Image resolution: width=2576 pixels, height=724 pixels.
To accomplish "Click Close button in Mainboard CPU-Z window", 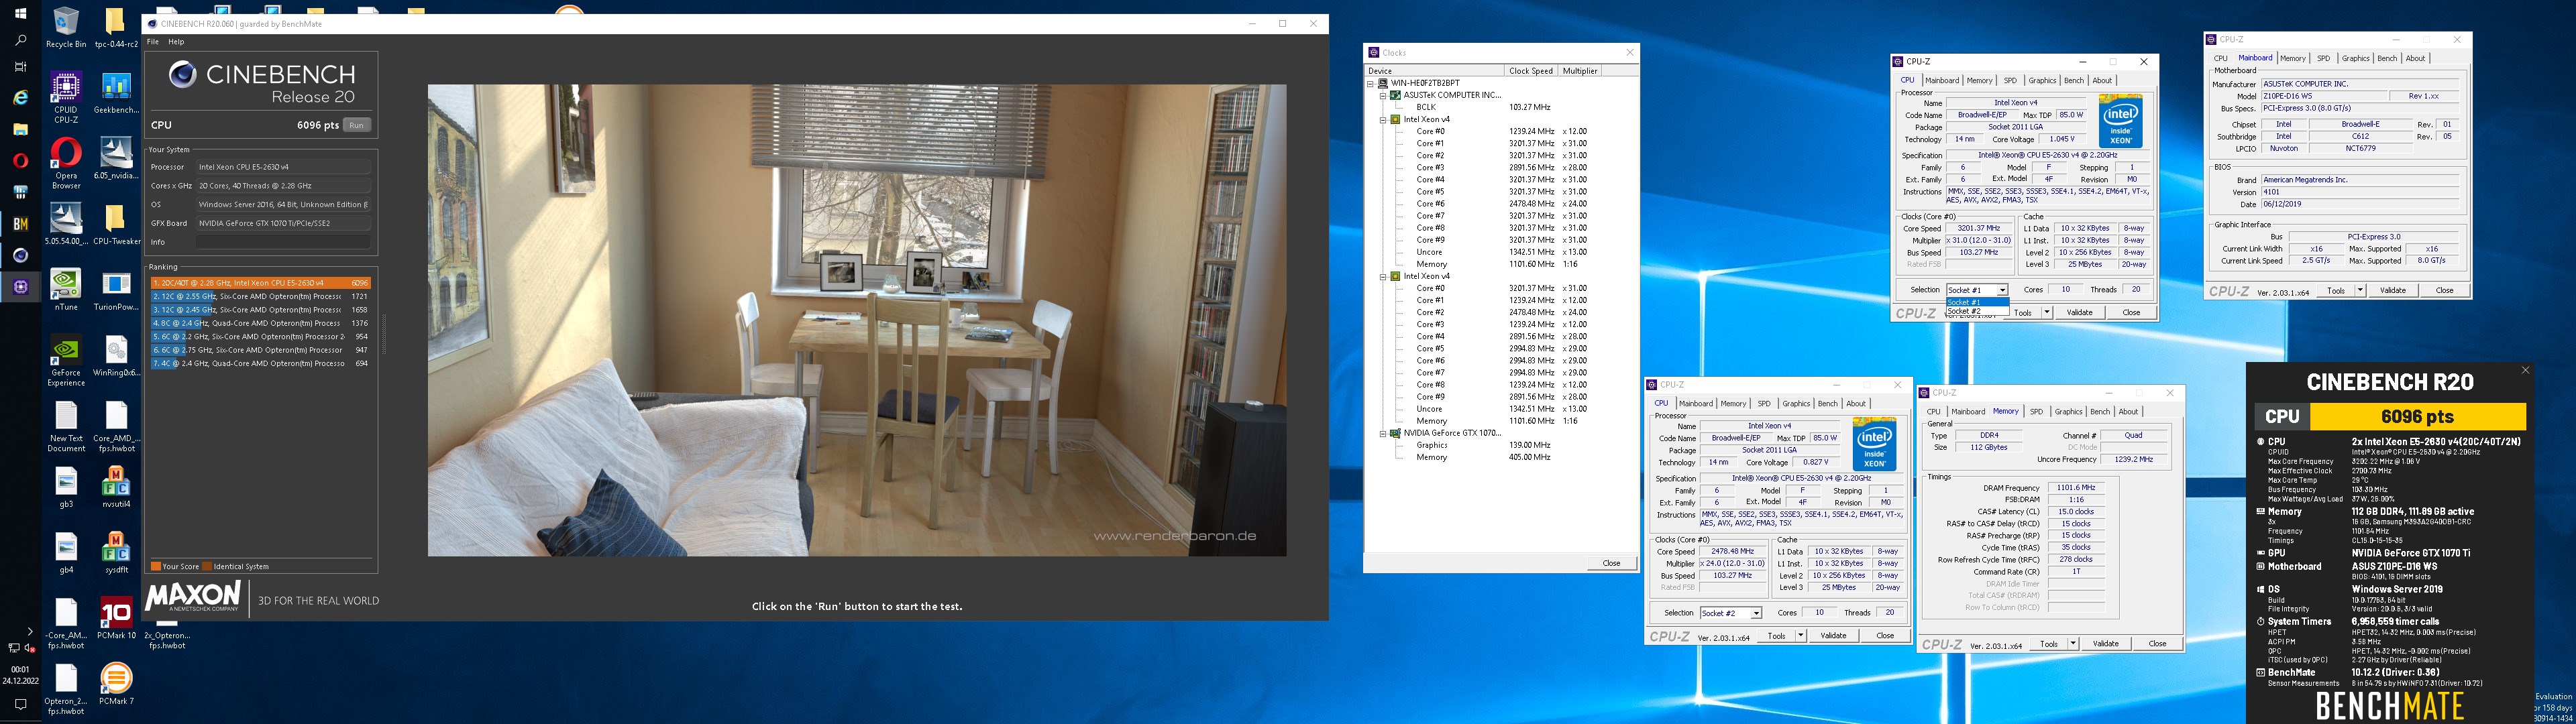I will (x=2444, y=290).
